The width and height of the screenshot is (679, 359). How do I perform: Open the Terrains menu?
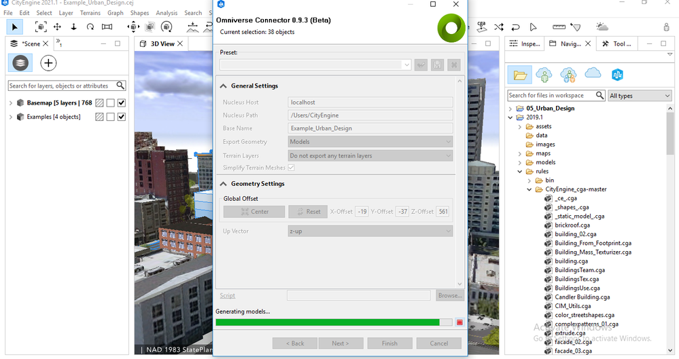(x=90, y=13)
